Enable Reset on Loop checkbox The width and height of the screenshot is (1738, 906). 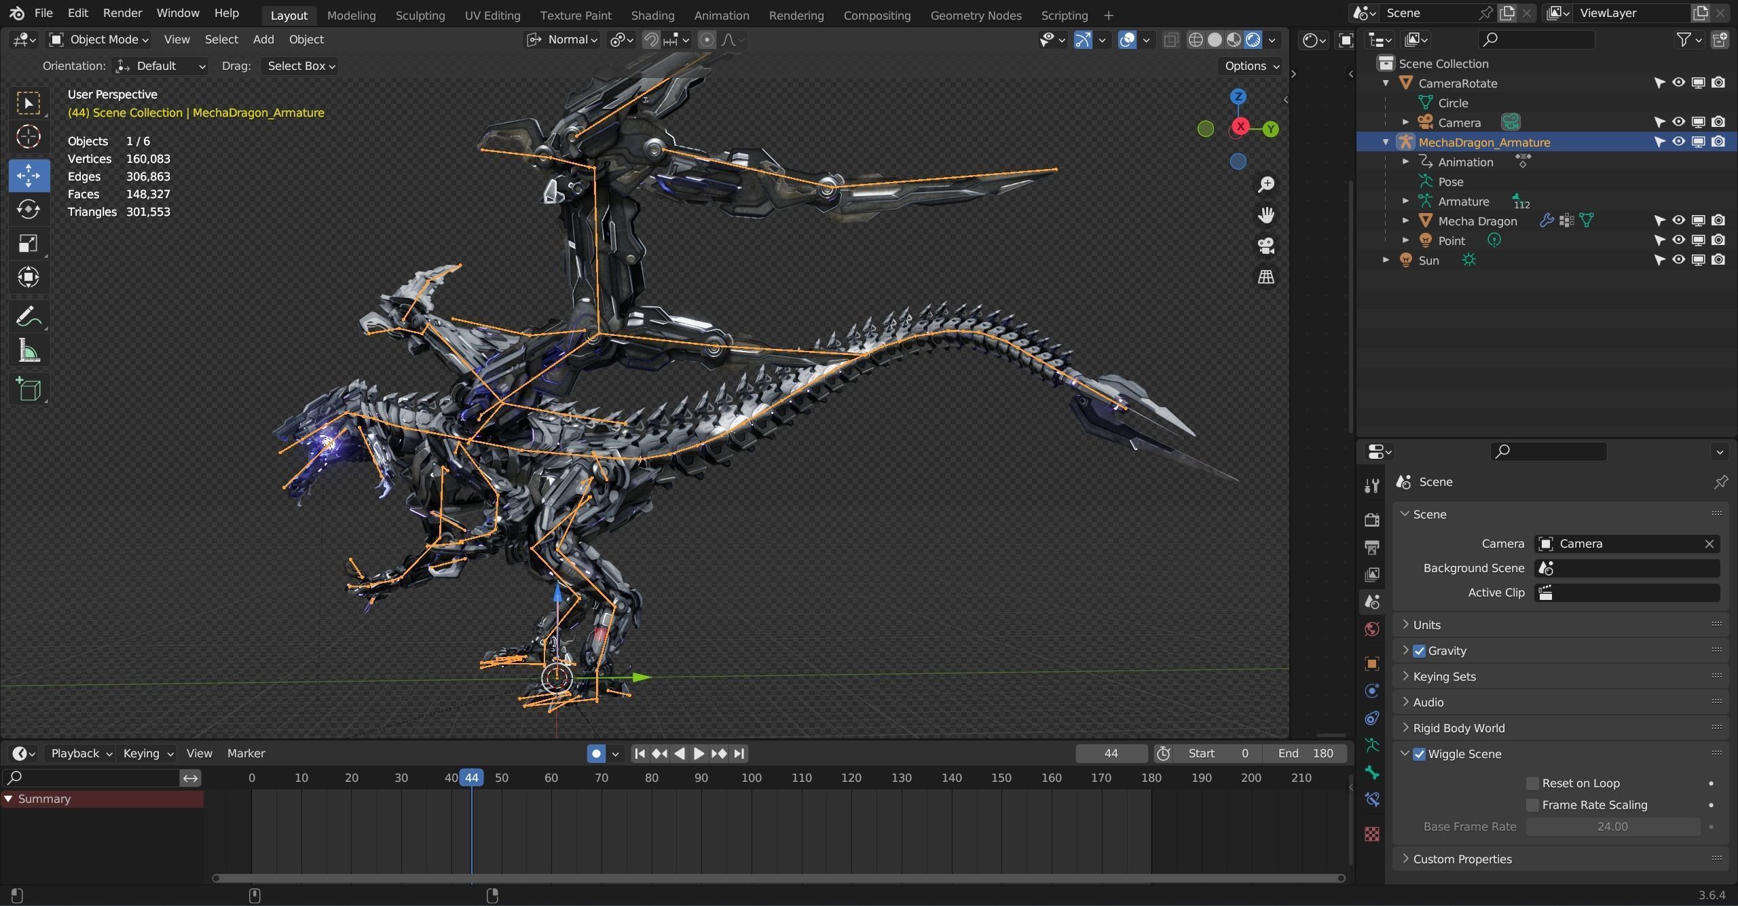tap(1532, 783)
